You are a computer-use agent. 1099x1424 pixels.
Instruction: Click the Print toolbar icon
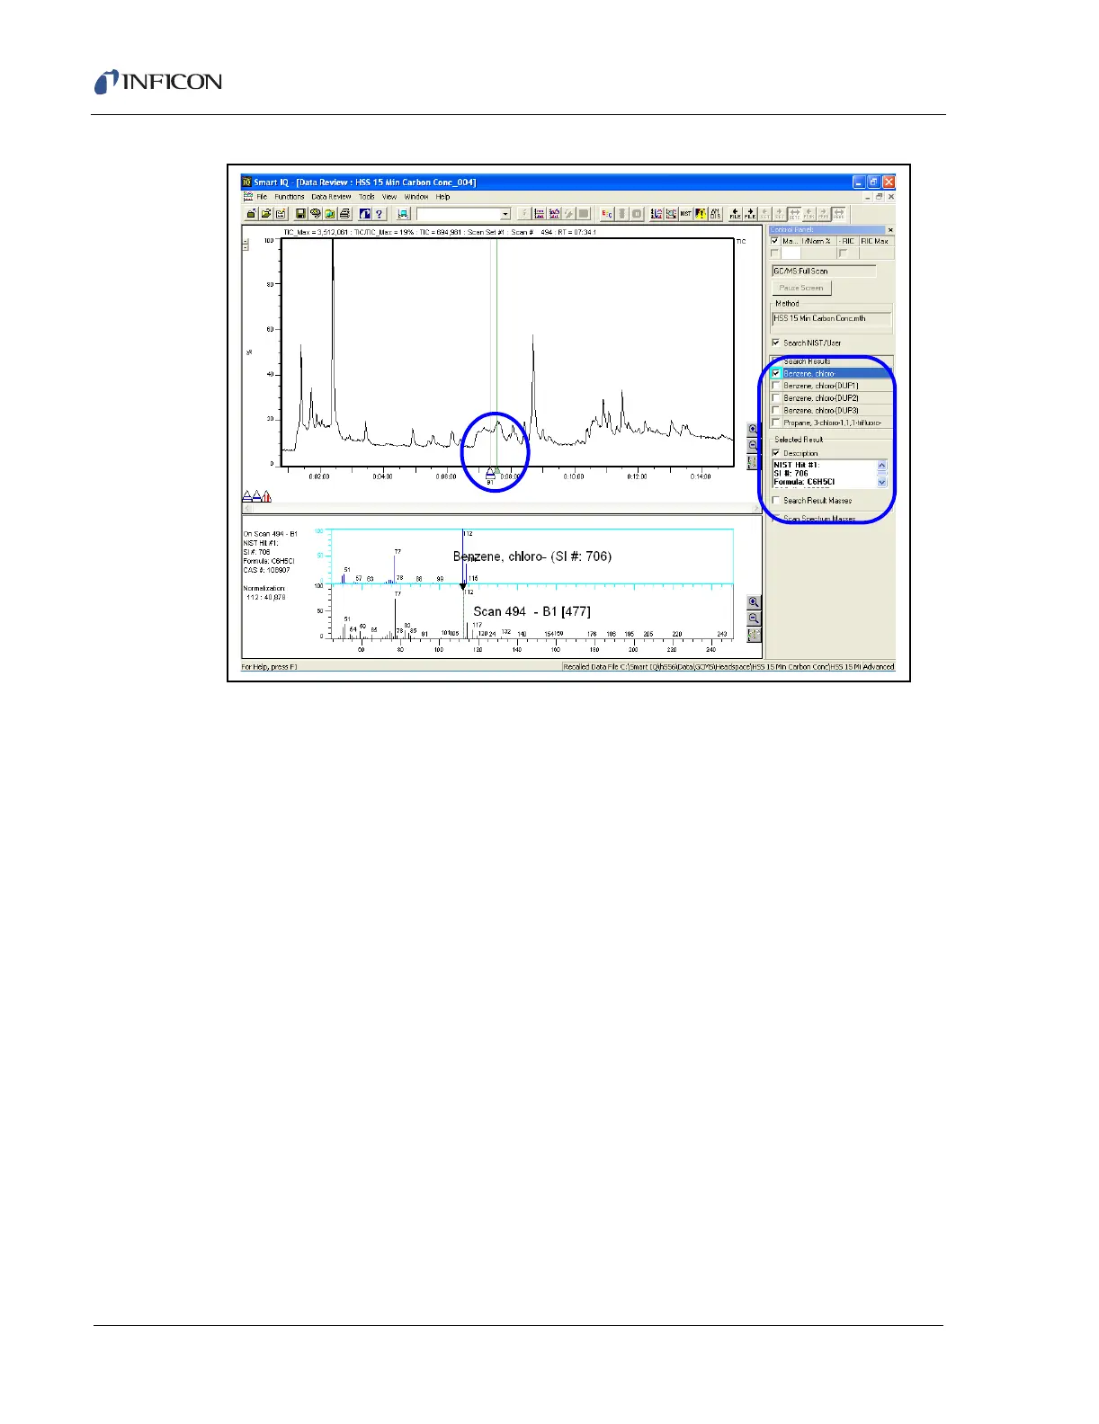344,214
